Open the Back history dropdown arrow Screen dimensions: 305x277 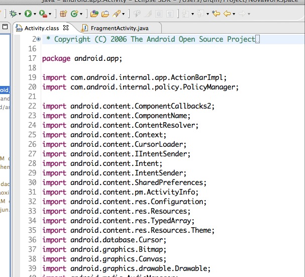[x=234, y=14]
